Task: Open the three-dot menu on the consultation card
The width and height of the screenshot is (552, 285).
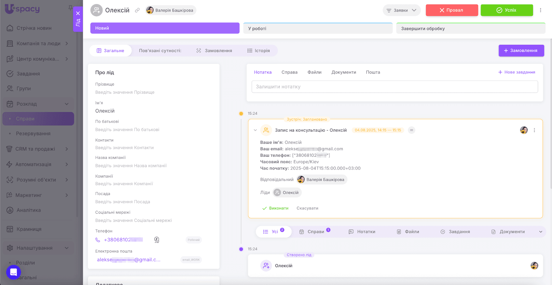Action: pos(534,130)
